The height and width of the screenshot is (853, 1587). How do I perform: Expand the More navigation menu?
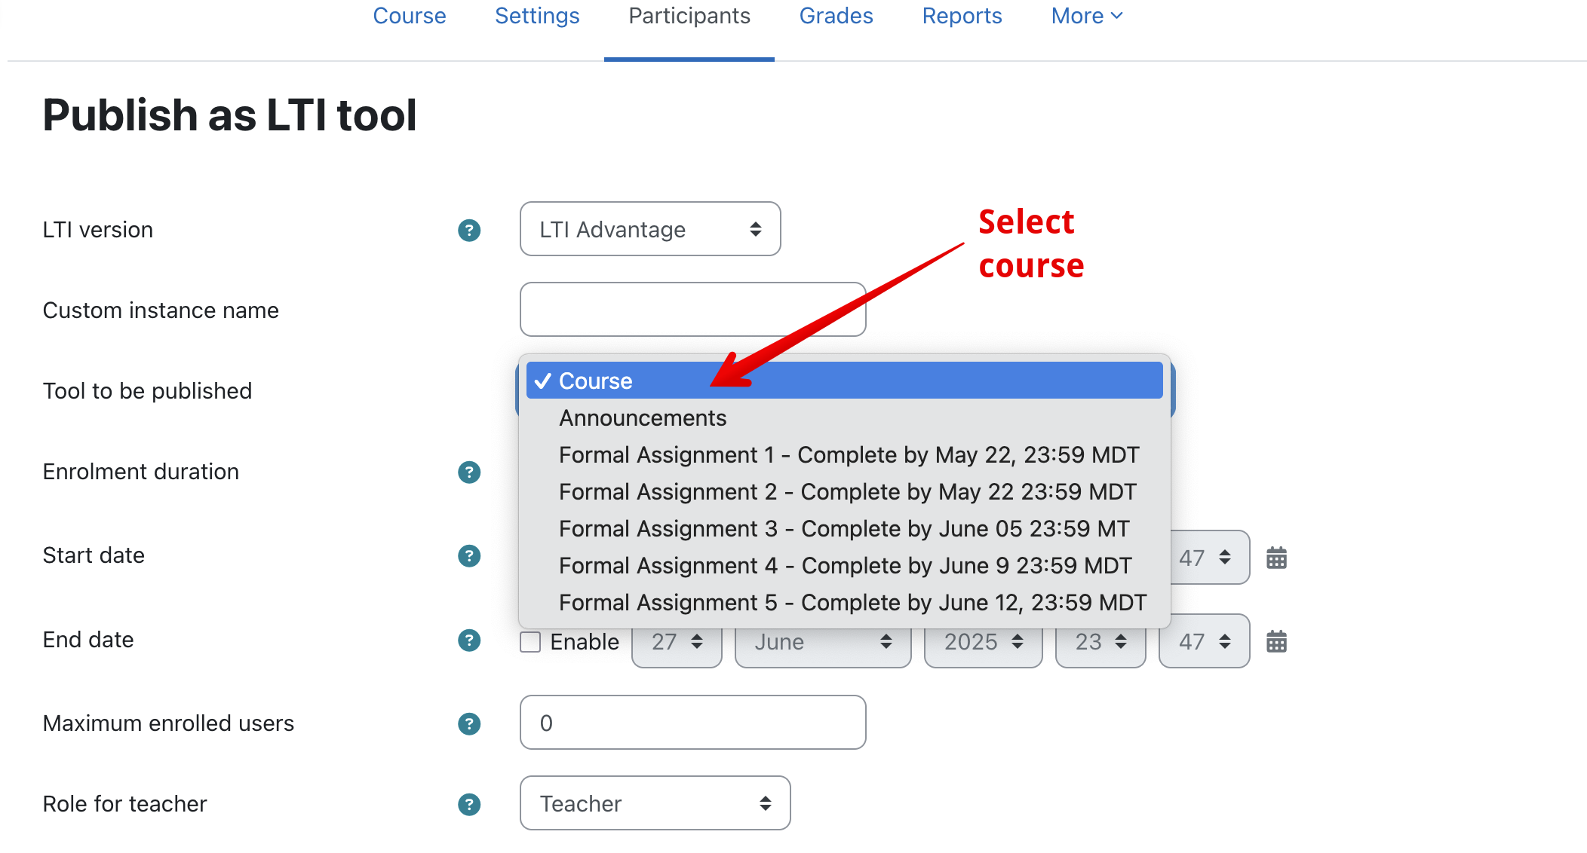pyautogui.click(x=1086, y=16)
